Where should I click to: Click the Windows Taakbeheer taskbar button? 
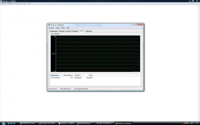coord(124,123)
